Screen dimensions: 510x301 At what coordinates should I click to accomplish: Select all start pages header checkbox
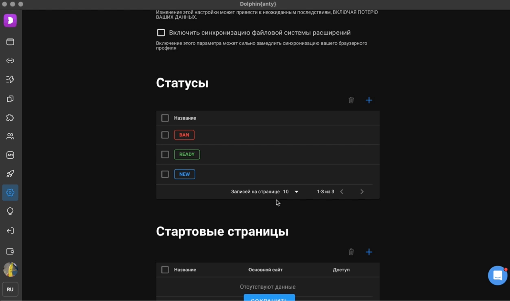pos(165,270)
